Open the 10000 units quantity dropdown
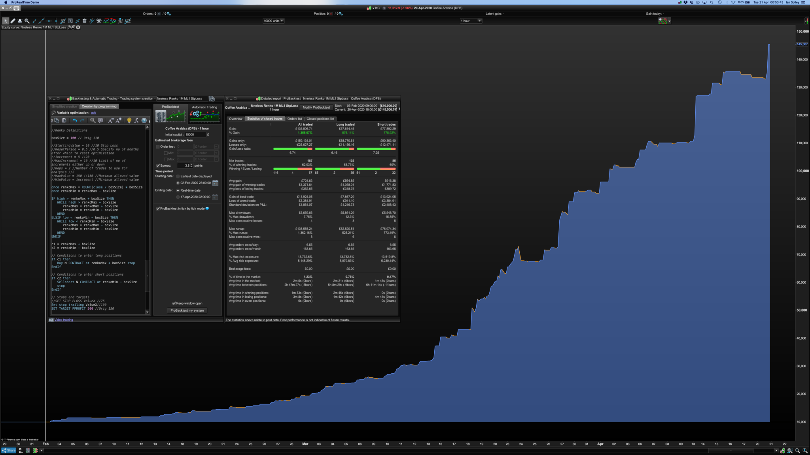The height and width of the screenshot is (455, 810). pos(273,21)
